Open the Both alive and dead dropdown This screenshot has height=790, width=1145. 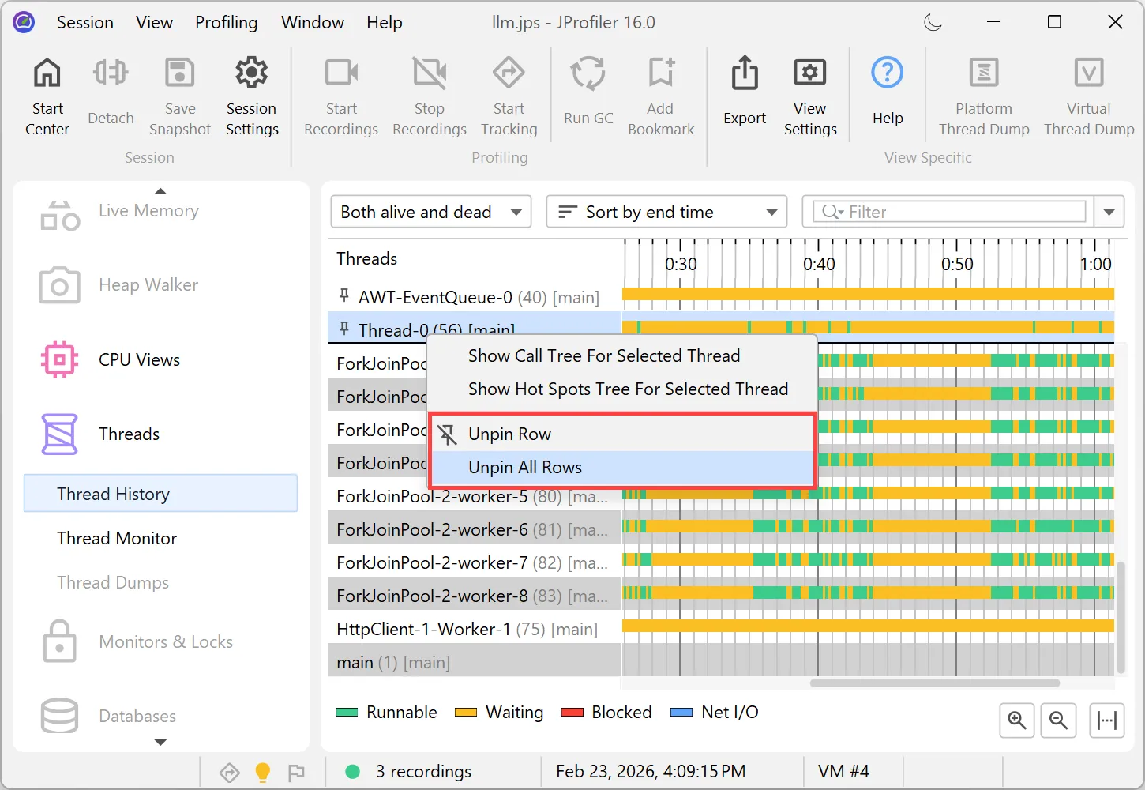pos(430,211)
